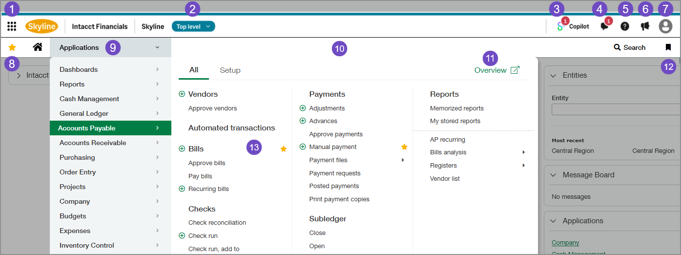Toggle the favorite star for Bills
This screenshot has height=255, width=681.
click(284, 149)
